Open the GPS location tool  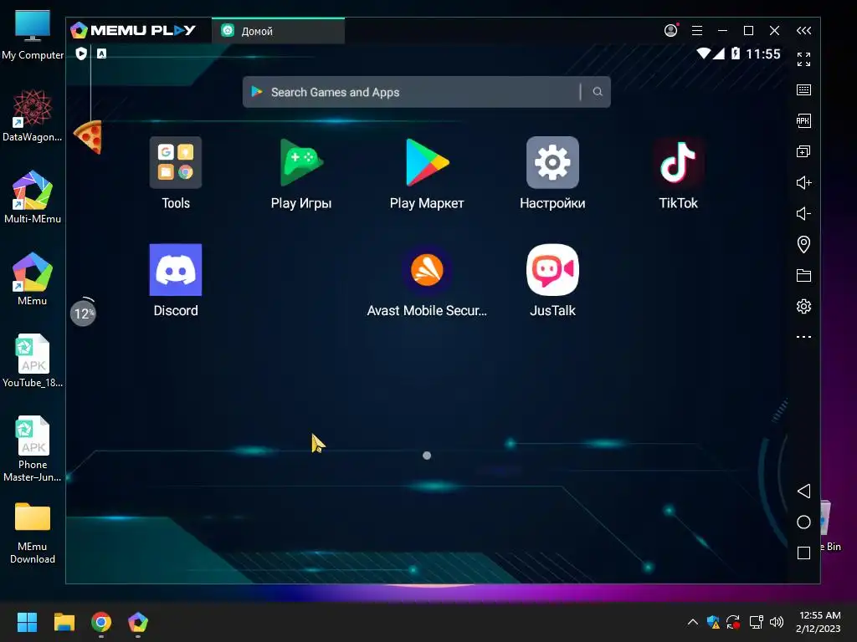click(803, 244)
